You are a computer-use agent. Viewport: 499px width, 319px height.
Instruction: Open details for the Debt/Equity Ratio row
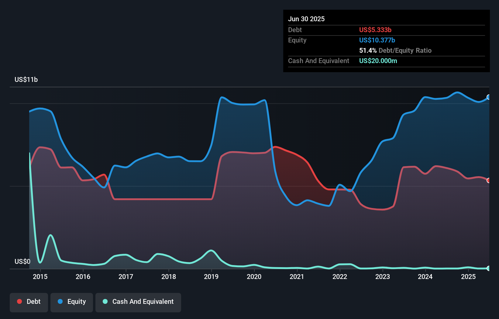(395, 50)
